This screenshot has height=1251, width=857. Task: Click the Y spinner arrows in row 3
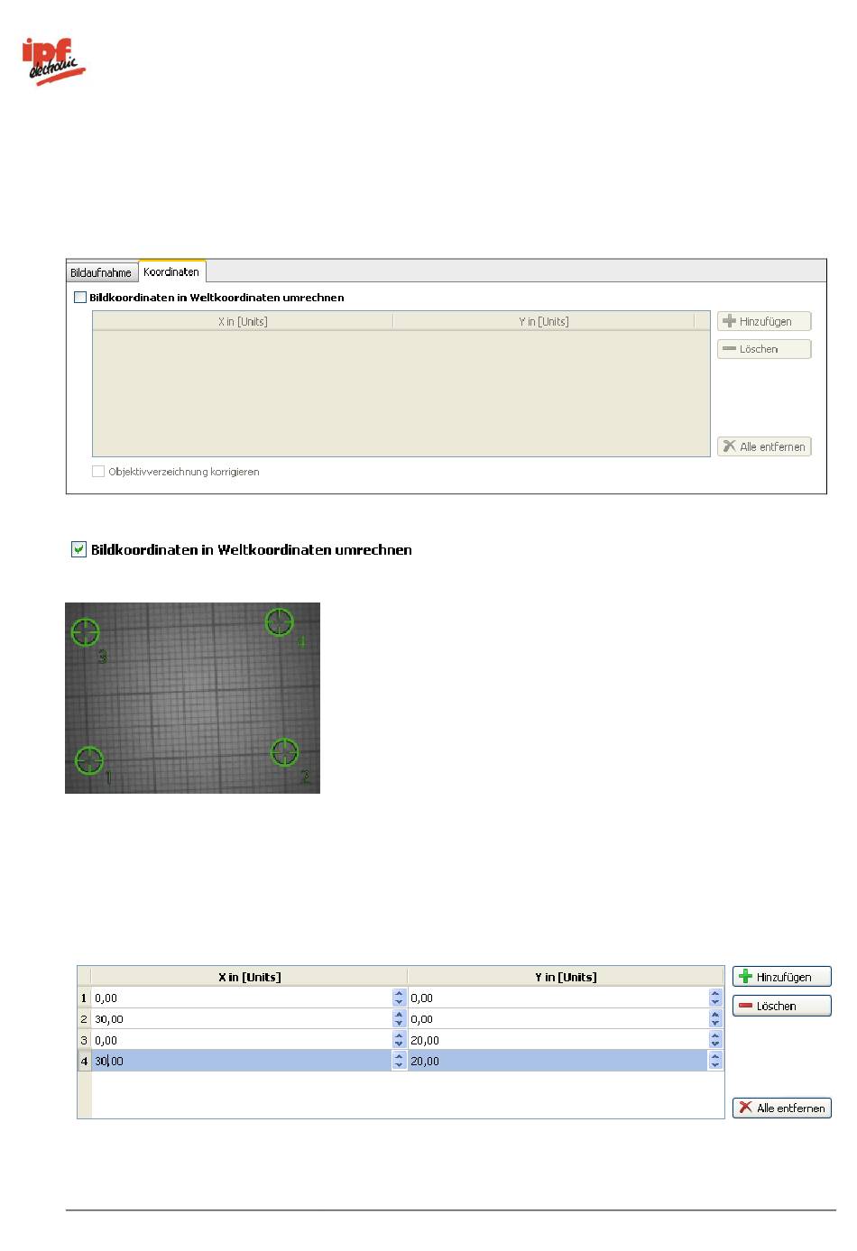(715, 1040)
